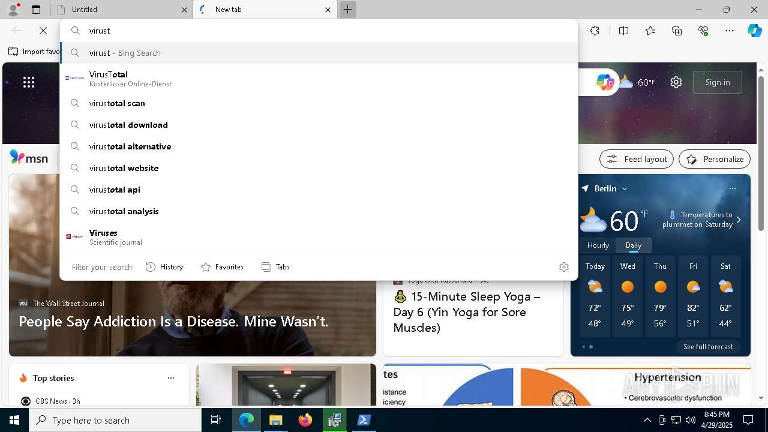Click Import favorites bookmark
This screenshot has height=432, width=768.
tap(34, 52)
